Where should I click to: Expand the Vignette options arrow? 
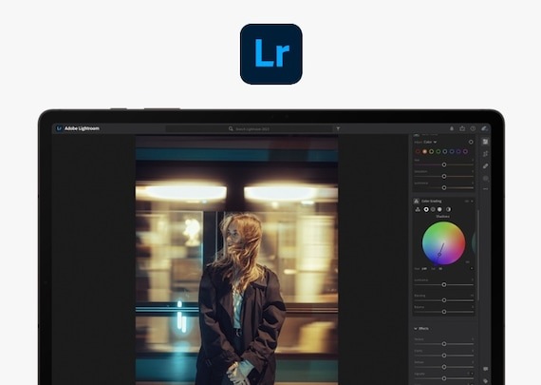[x=472, y=374]
